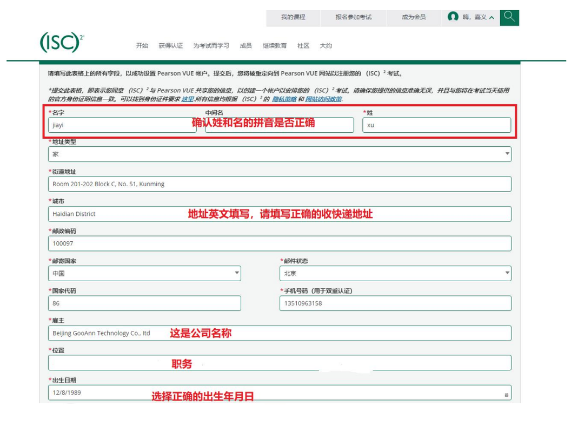Expand the user account chevron
This screenshot has height=427, width=584.
[492, 17]
